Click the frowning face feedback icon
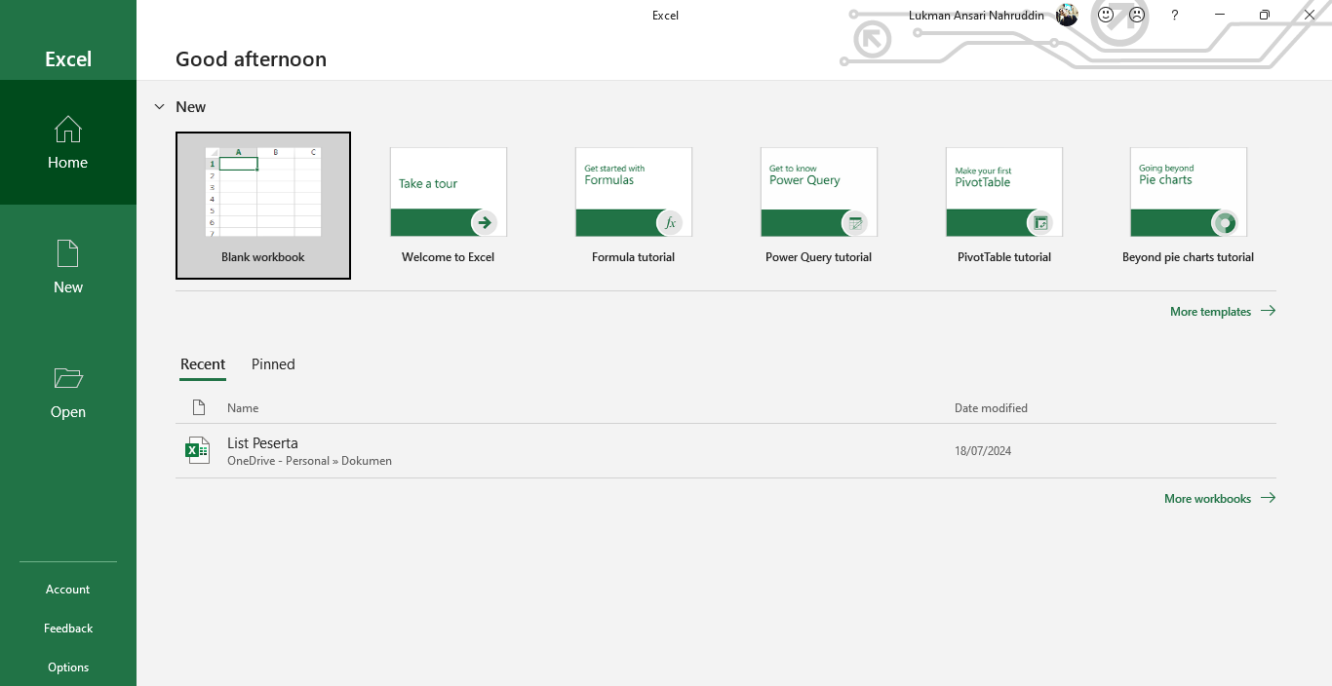This screenshot has height=686, width=1332. (x=1137, y=15)
